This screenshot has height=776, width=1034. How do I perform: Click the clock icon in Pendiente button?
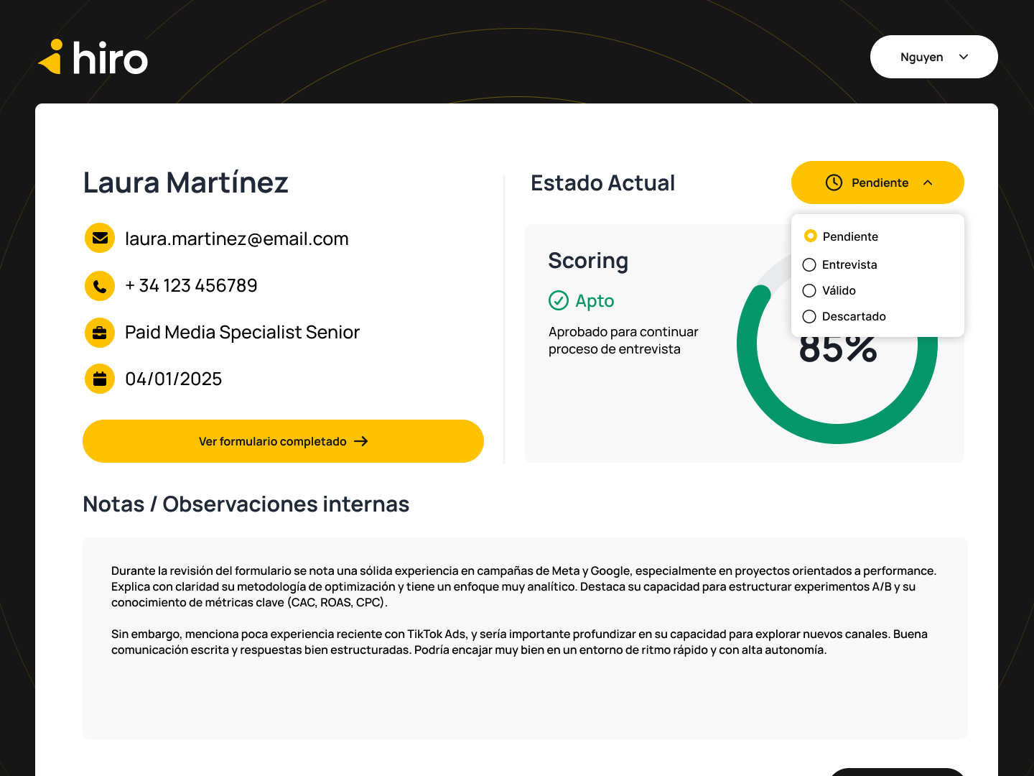point(834,183)
